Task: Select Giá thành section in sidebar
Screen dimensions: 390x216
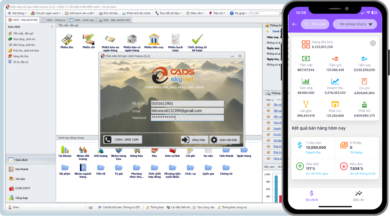Action: point(30,169)
